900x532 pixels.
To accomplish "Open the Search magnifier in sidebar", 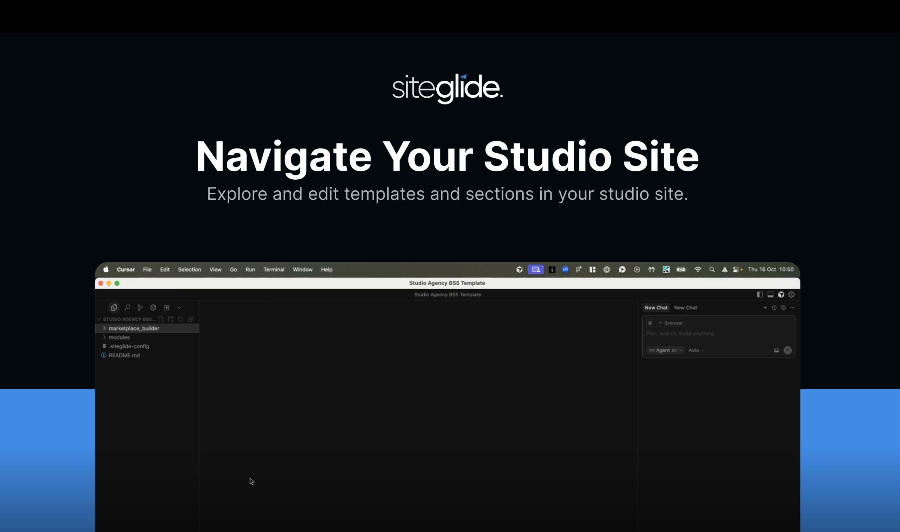I will [127, 308].
